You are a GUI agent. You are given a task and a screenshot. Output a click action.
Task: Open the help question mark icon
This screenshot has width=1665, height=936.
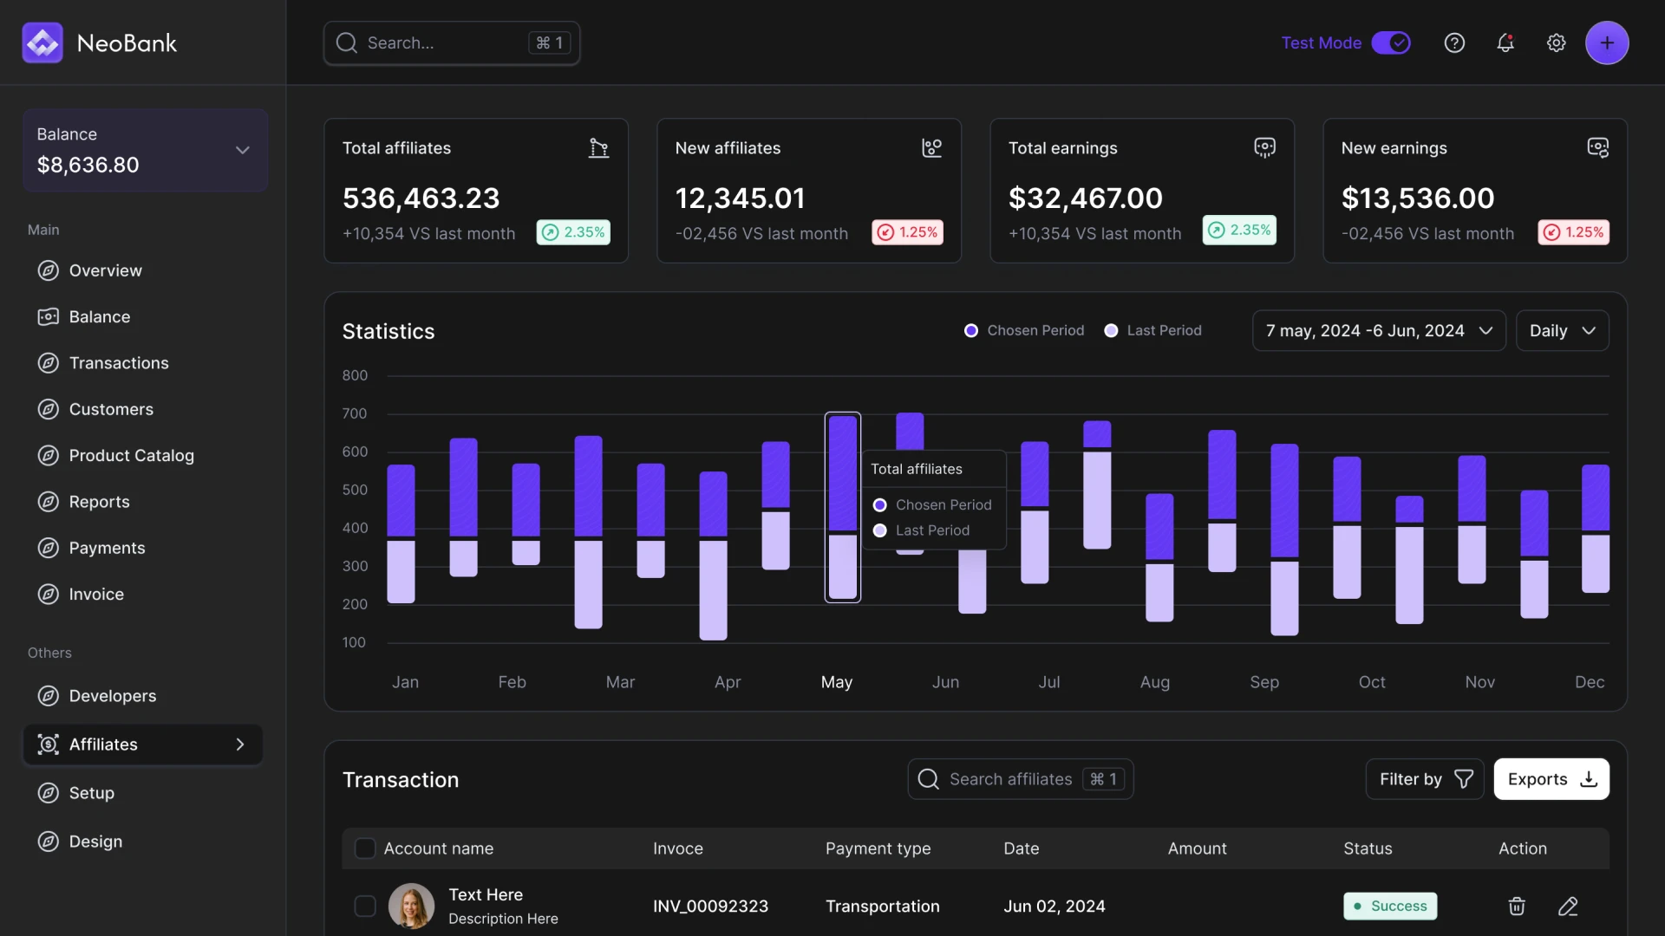point(1454,42)
